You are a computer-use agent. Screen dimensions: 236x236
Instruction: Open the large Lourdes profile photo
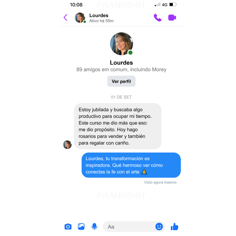pyautogui.click(x=122, y=44)
